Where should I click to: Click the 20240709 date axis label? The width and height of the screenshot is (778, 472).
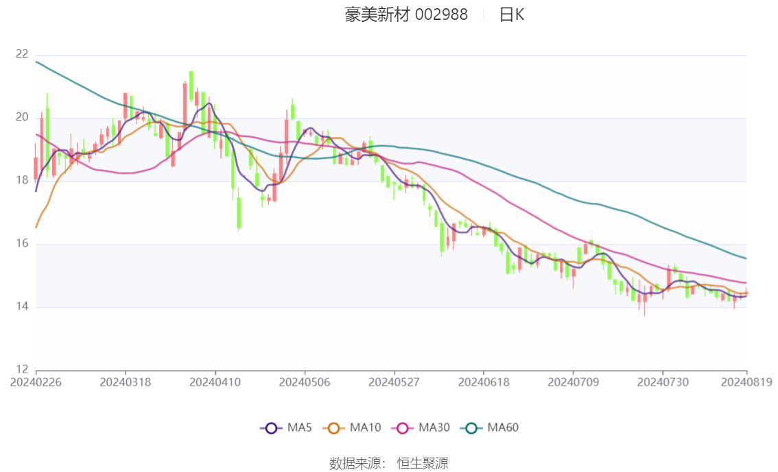click(x=573, y=382)
